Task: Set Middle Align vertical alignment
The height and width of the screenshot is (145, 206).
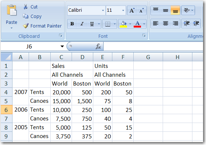Action: [166, 10]
